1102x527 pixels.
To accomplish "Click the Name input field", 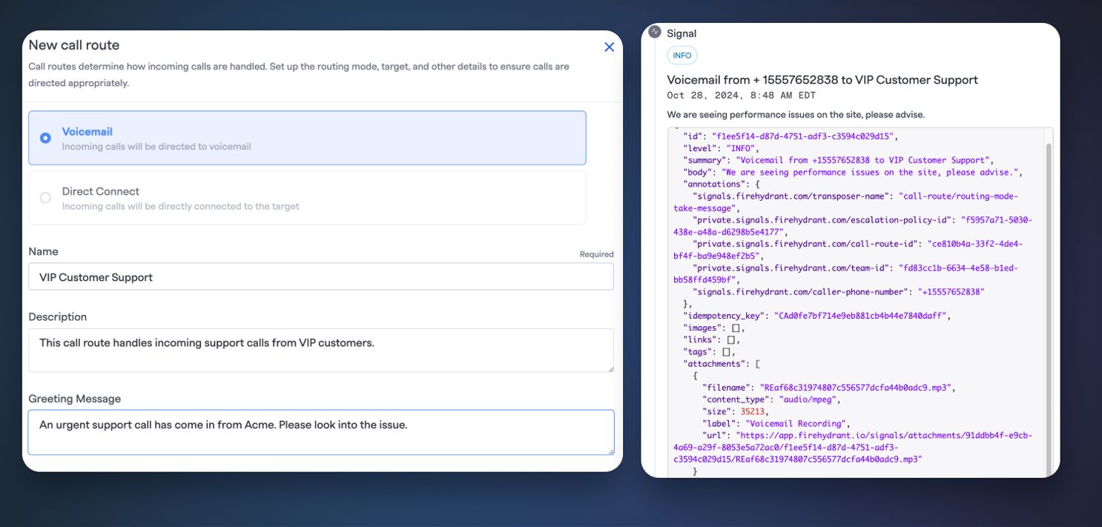I will (x=321, y=276).
